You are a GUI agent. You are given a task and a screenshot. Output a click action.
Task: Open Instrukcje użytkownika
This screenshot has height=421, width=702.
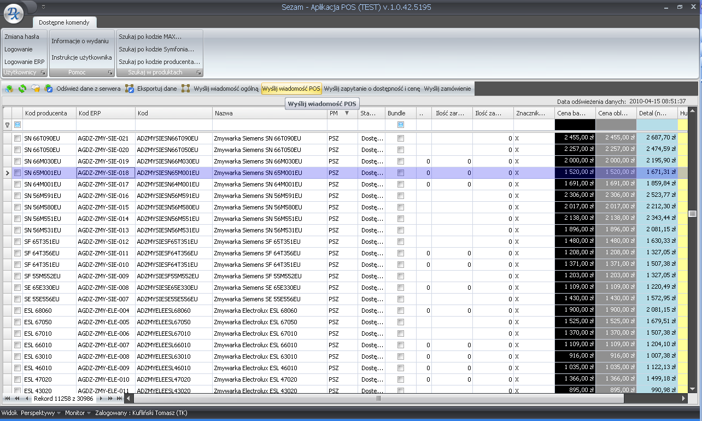82,57
